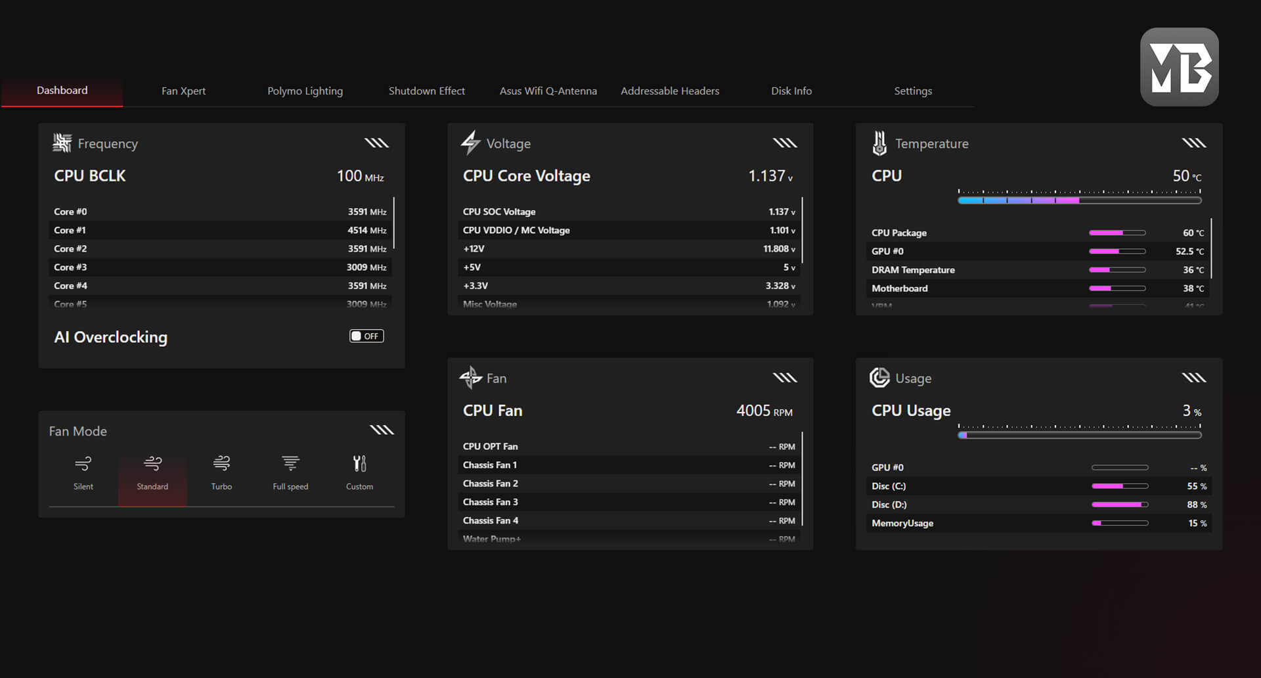The image size is (1261, 678).
Task: Click the Voltage lightning bolt icon
Action: (470, 143)
